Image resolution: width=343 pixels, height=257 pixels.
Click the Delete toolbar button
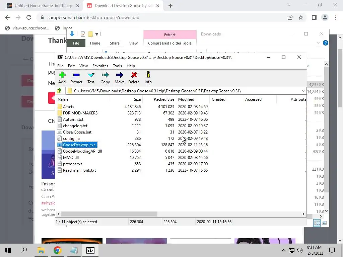(134, 78)
